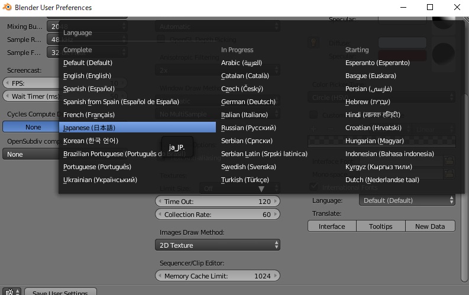The height and width of the screenshot is (295, 469).
Task: Click Save User Settings button
Action: (x=60, y=292)
